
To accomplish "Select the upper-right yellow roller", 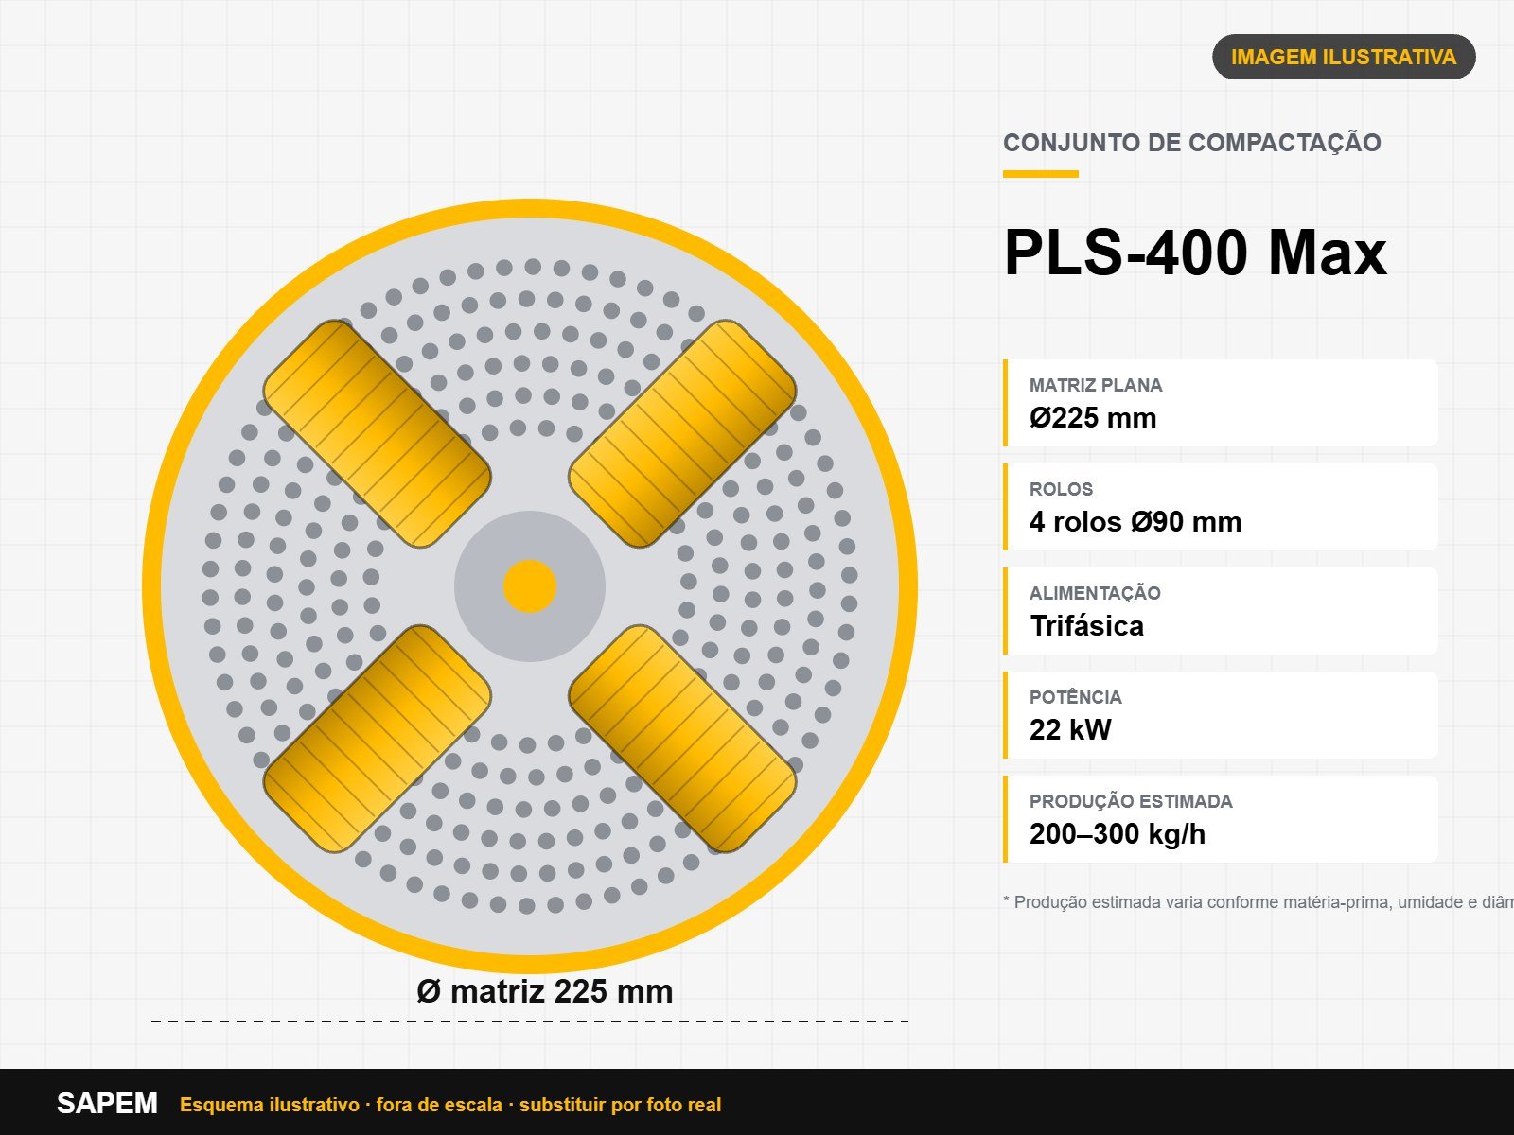I will point(682,433).
